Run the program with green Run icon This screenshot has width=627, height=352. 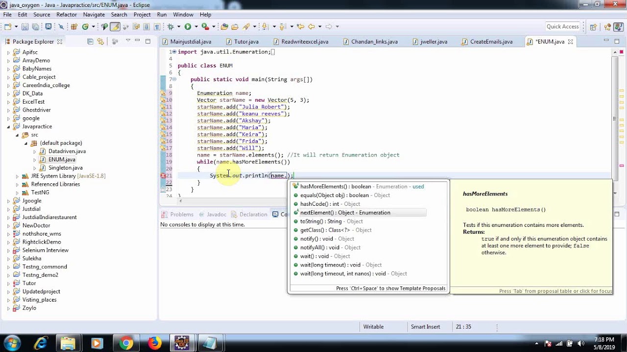coord(188,26)
